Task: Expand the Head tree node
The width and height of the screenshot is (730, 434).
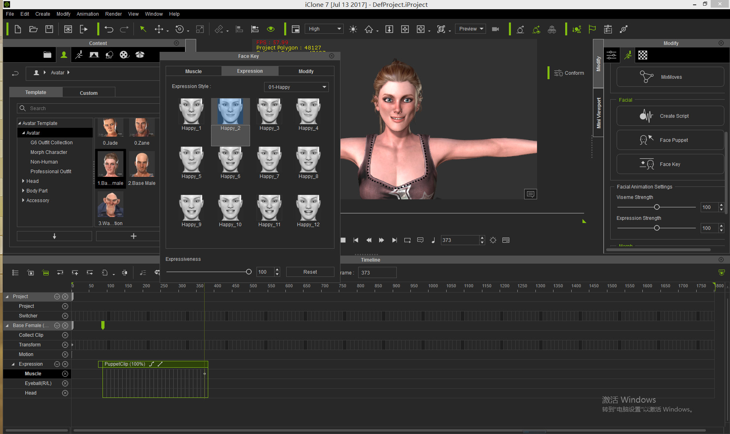Action: pos(23,181)
